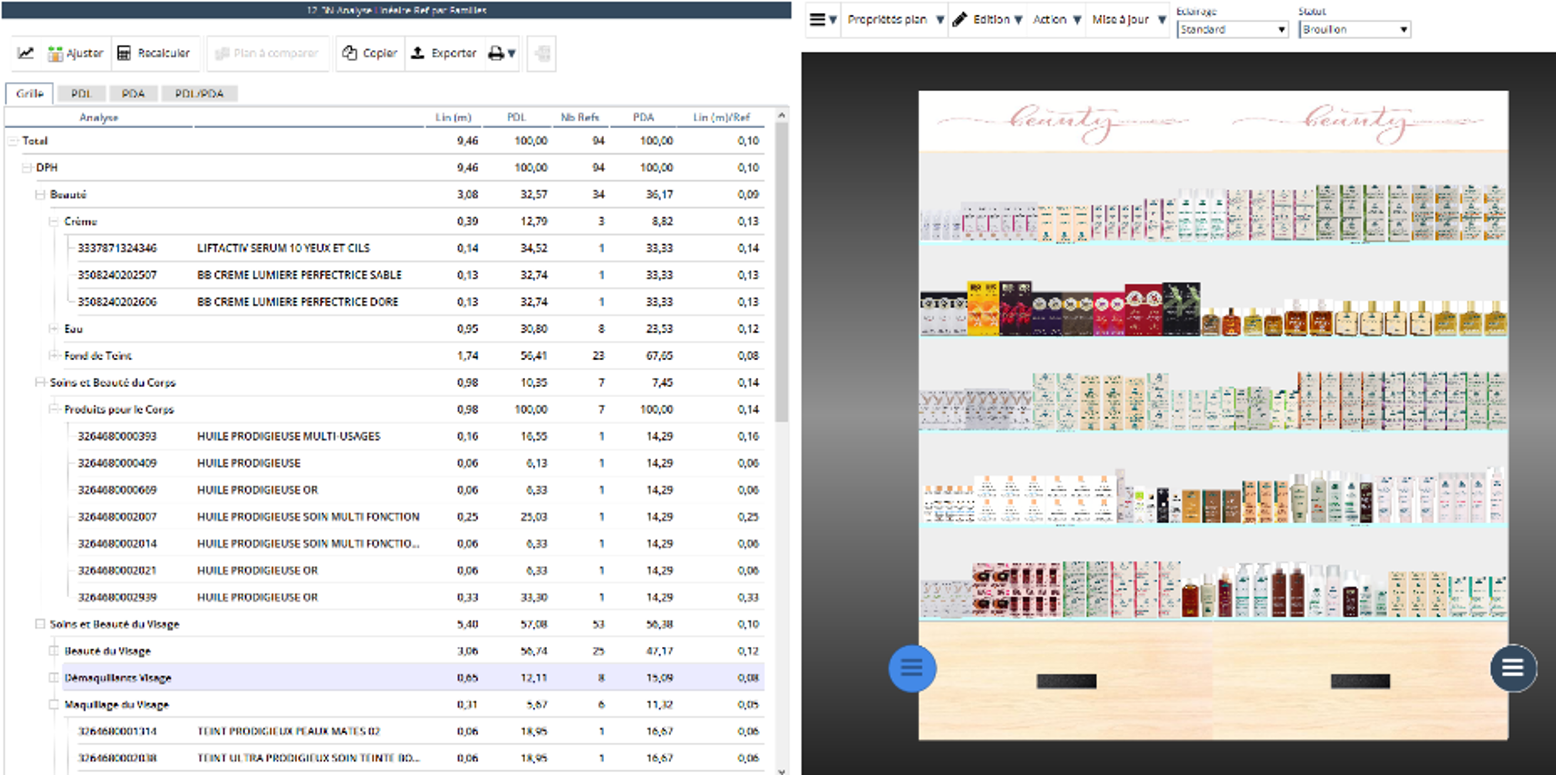
Task: Select product code 3264680002021
Action: [x=117, y=570]
